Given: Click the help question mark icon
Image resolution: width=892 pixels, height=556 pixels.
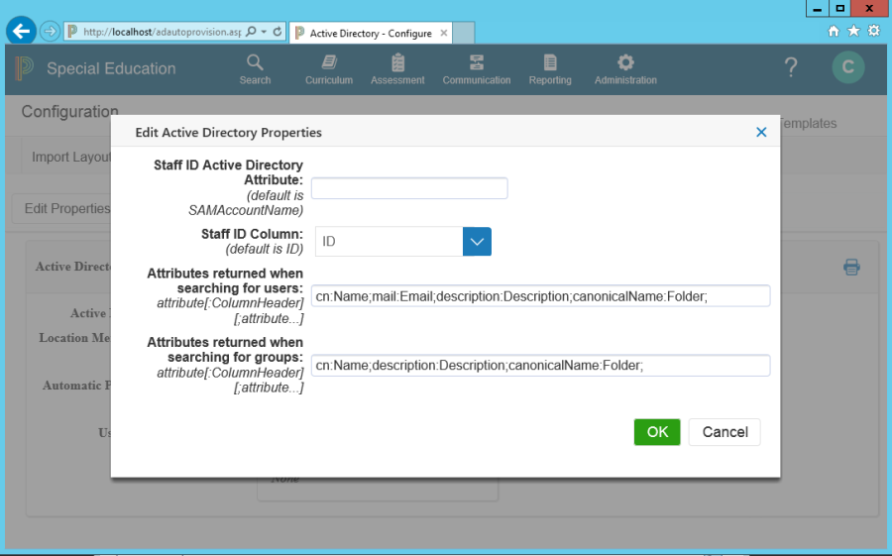Looking at the screenshot, I should 790,67.
